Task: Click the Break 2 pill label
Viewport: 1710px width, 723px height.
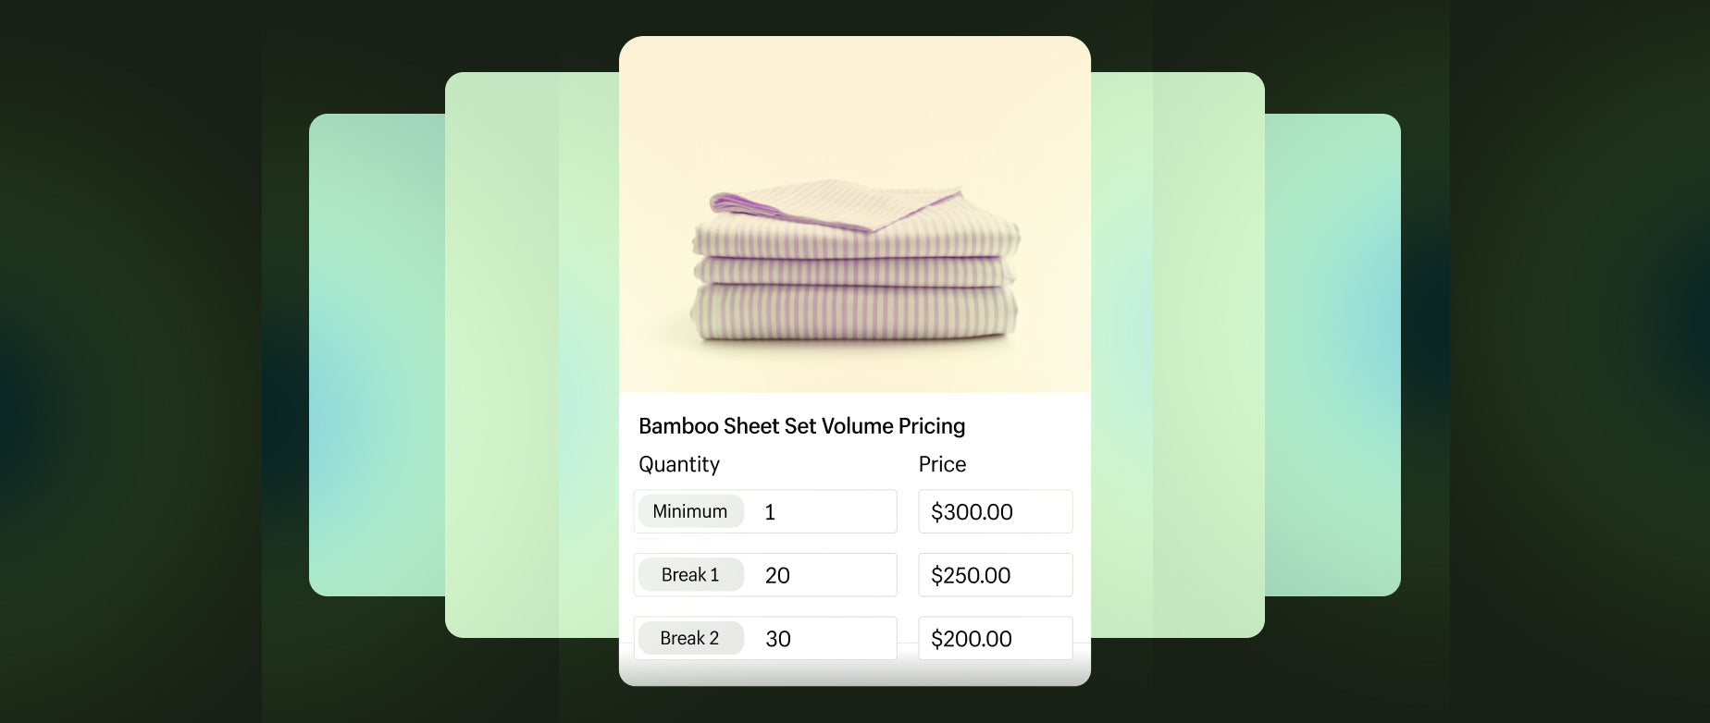Action: [690, 638]
